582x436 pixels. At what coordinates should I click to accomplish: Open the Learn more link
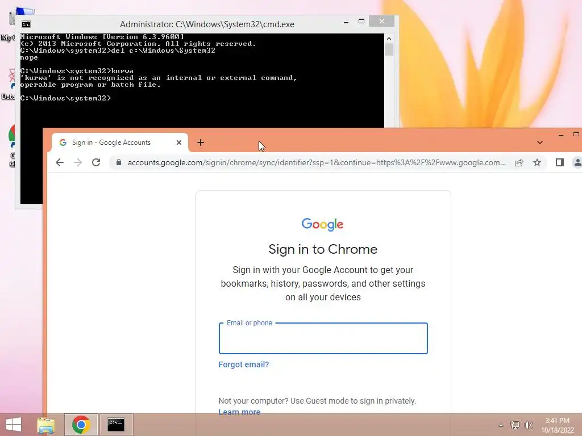[x=239, y=412]
